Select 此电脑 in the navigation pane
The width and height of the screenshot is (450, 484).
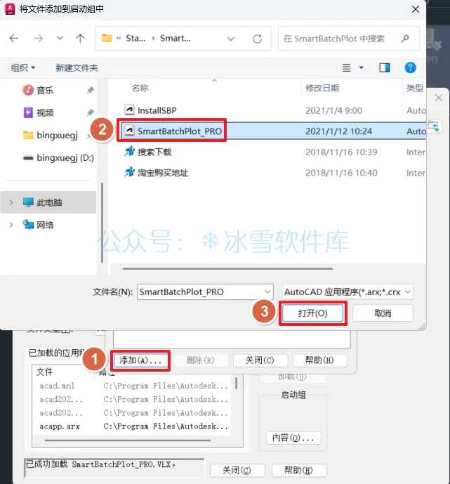pyautogui.click(x=48, y=202)
